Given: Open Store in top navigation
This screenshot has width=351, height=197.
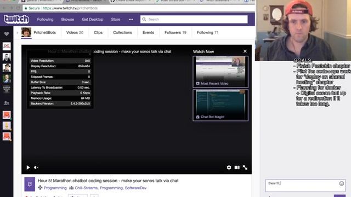Looking at the screenshot, I should point(116,20).
